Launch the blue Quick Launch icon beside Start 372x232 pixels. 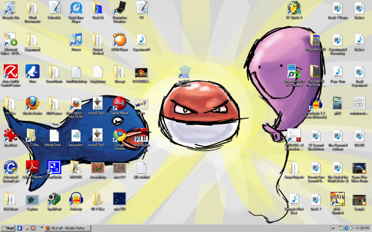point(20,228)
